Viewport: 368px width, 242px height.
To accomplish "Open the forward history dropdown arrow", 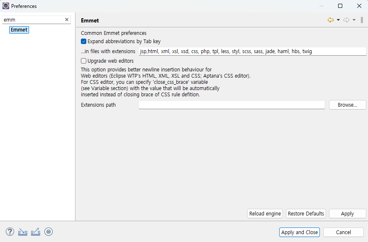I will point(354,20).
